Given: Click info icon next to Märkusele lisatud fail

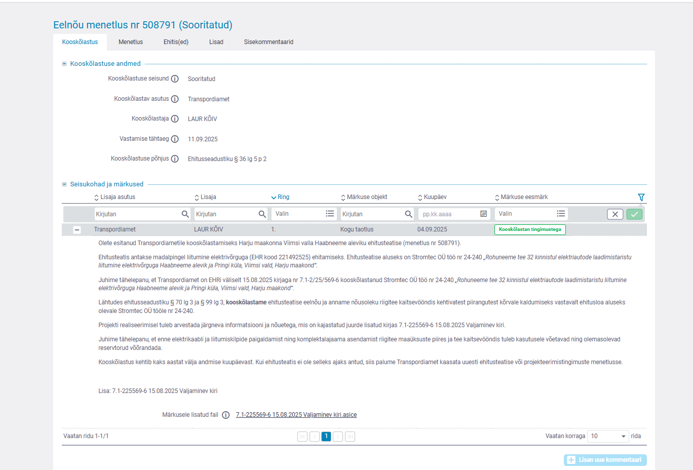Looking at the screenshot, I should pos(226,415).
